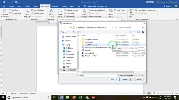Open the File menu tab
Viewport: 179px width, 100px height.
click(x=4, y=6)
